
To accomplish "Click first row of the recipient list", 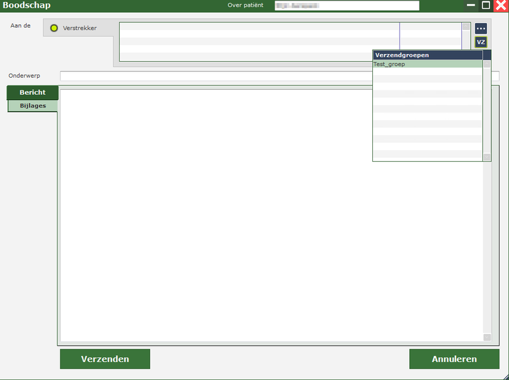I will (x=259, y=27).
